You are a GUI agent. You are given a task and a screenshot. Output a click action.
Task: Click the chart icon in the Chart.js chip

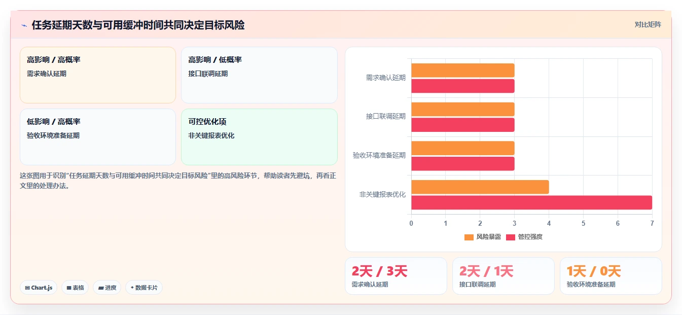(x=27, y=288)
